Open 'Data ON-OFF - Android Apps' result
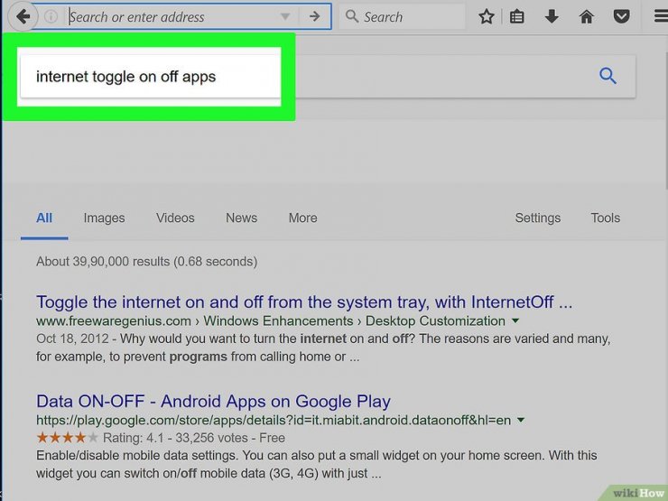The image size is (668, 501). (x=213, y=402)
